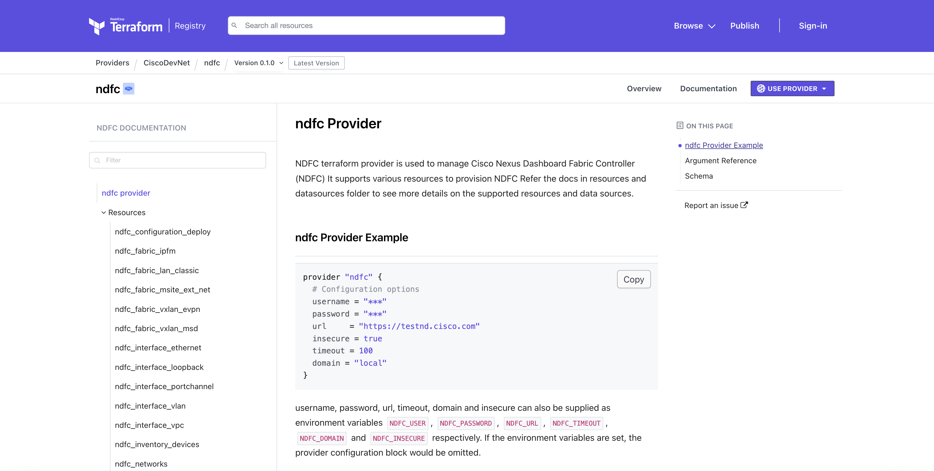934x471 pixels.
Task: Switch to the Overview tab
Action: pyautogui.click(x=644, y=89)
